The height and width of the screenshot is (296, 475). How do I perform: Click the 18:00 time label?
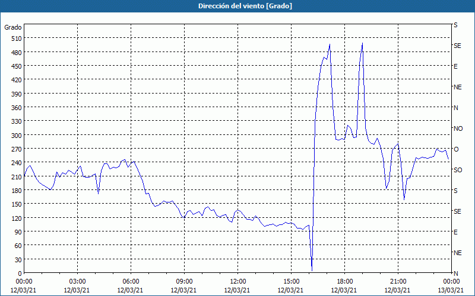click(x=344, y=282)
